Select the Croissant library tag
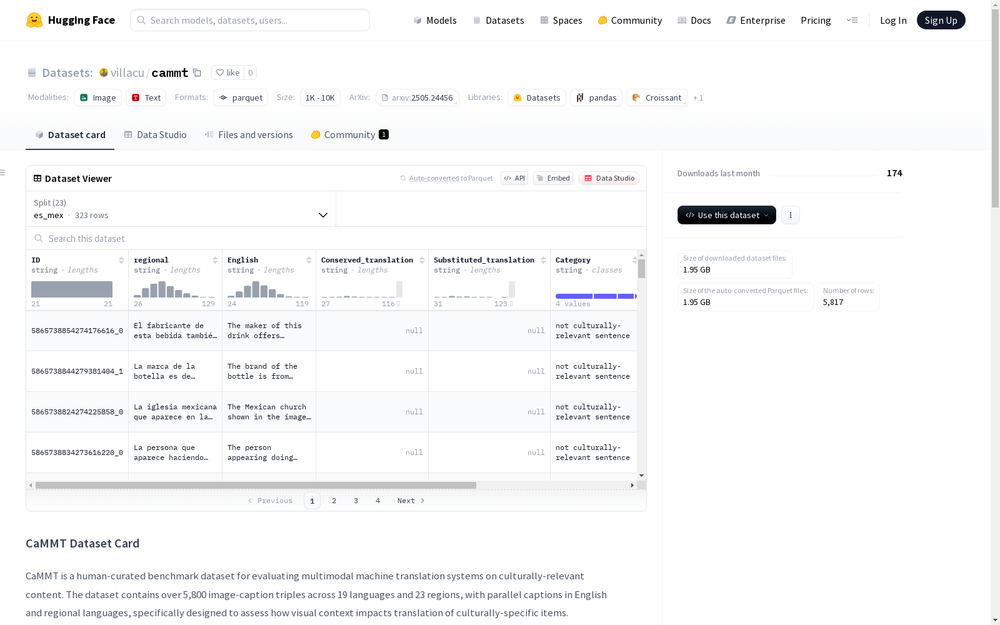The width and height of the screenshot is (1000, 625). point(657,97)
